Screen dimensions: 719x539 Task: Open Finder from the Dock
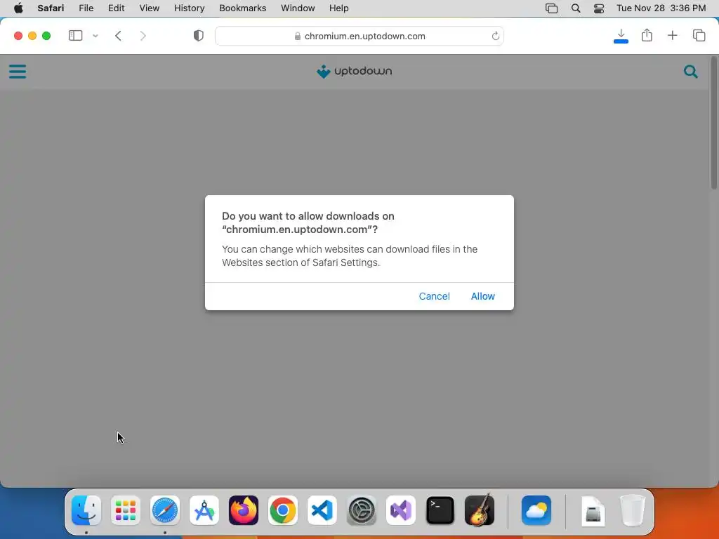pos(86,510)
